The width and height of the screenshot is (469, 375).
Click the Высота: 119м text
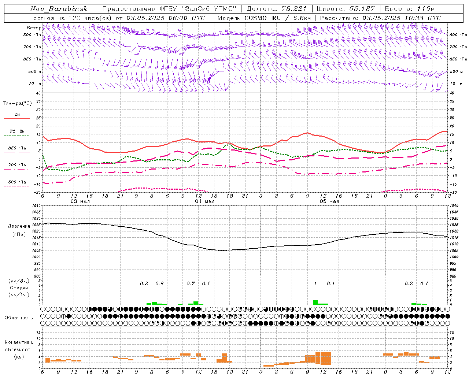(410, 9)
